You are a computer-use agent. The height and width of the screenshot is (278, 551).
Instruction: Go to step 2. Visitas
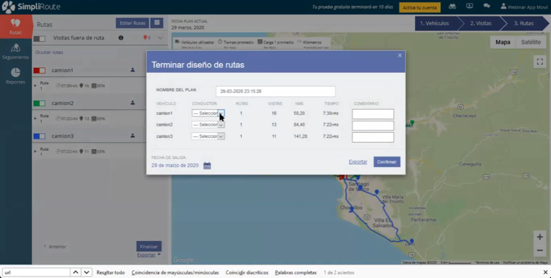(481, 23)
